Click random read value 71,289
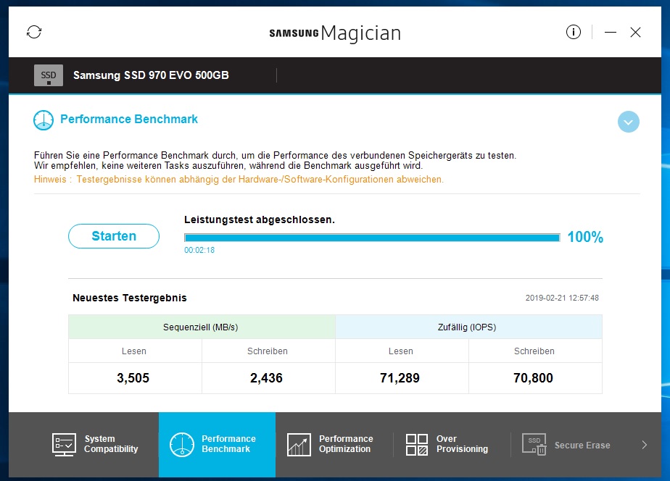This screenshot has height=481, width=670. point(400,377)
